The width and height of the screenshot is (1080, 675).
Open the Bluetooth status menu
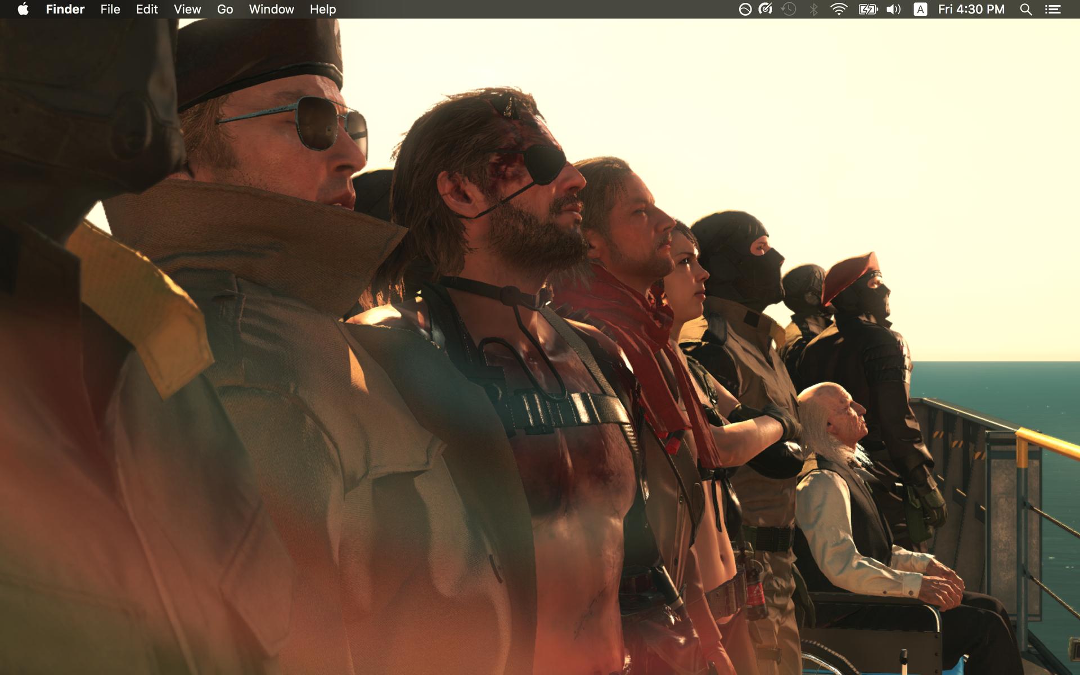(x=813, y=9)
